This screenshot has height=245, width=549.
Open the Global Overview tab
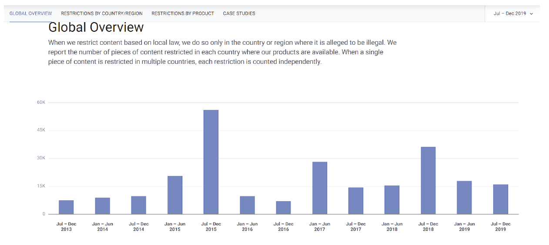[30, 13]
